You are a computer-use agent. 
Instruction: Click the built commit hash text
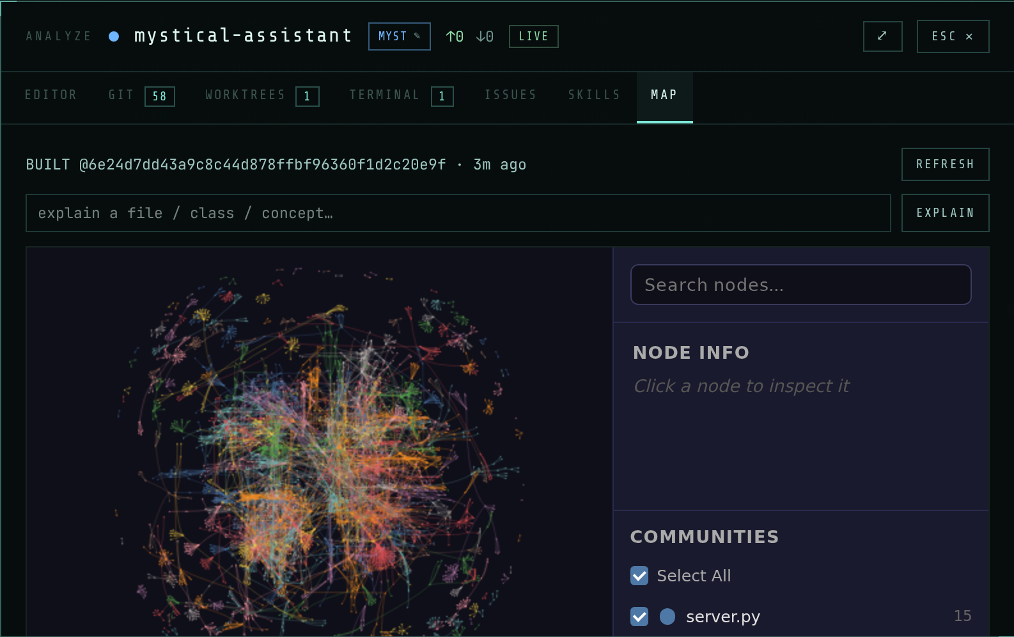coord(262,165)
